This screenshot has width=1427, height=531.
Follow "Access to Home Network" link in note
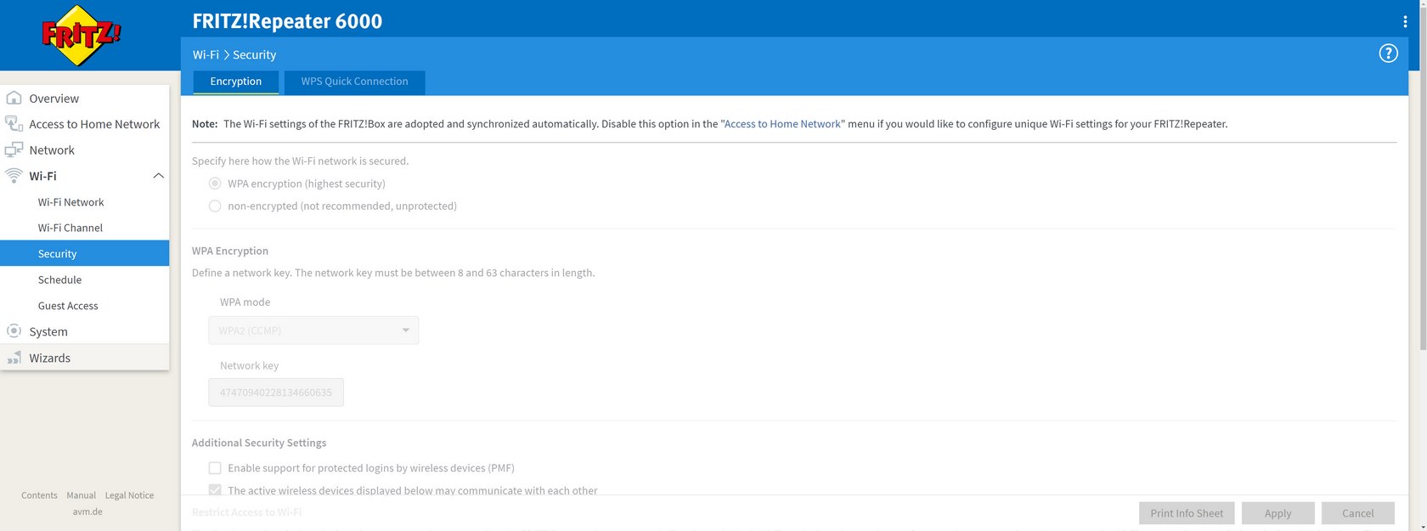click(782, 123)
